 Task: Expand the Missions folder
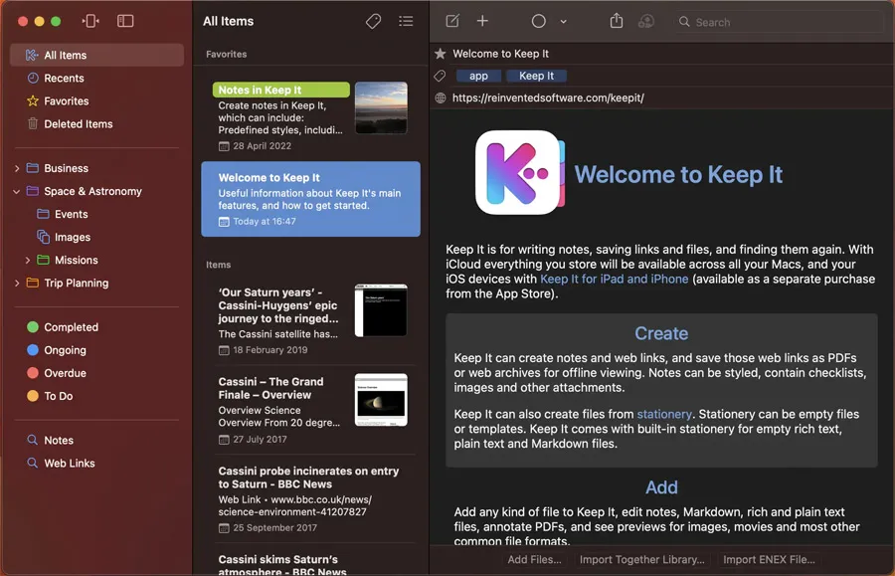(x=28, y=261)
